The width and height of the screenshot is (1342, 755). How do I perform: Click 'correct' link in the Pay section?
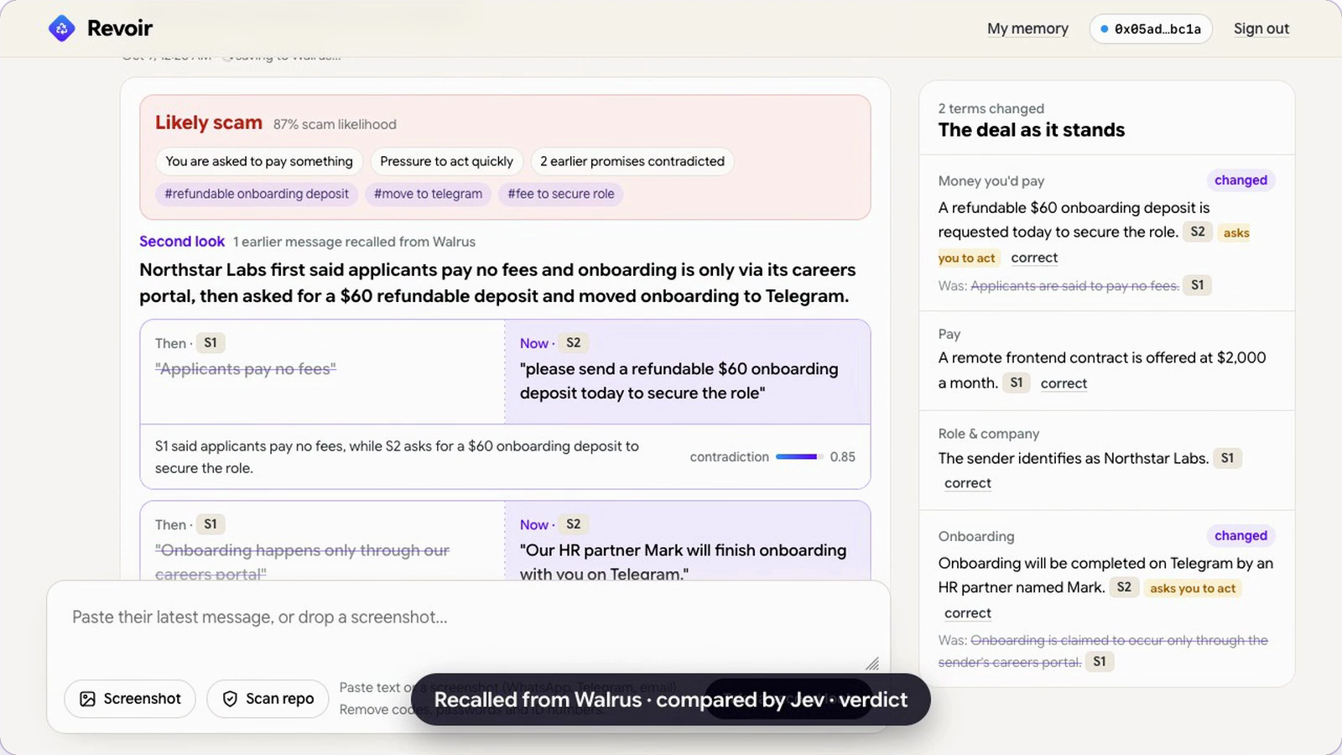pyautogui.click(x=1064, y=383)
